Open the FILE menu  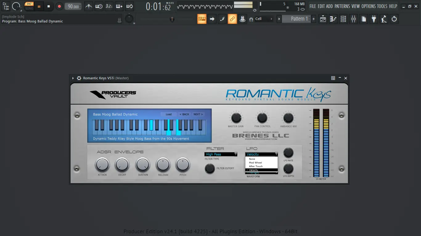coord(313,6)
